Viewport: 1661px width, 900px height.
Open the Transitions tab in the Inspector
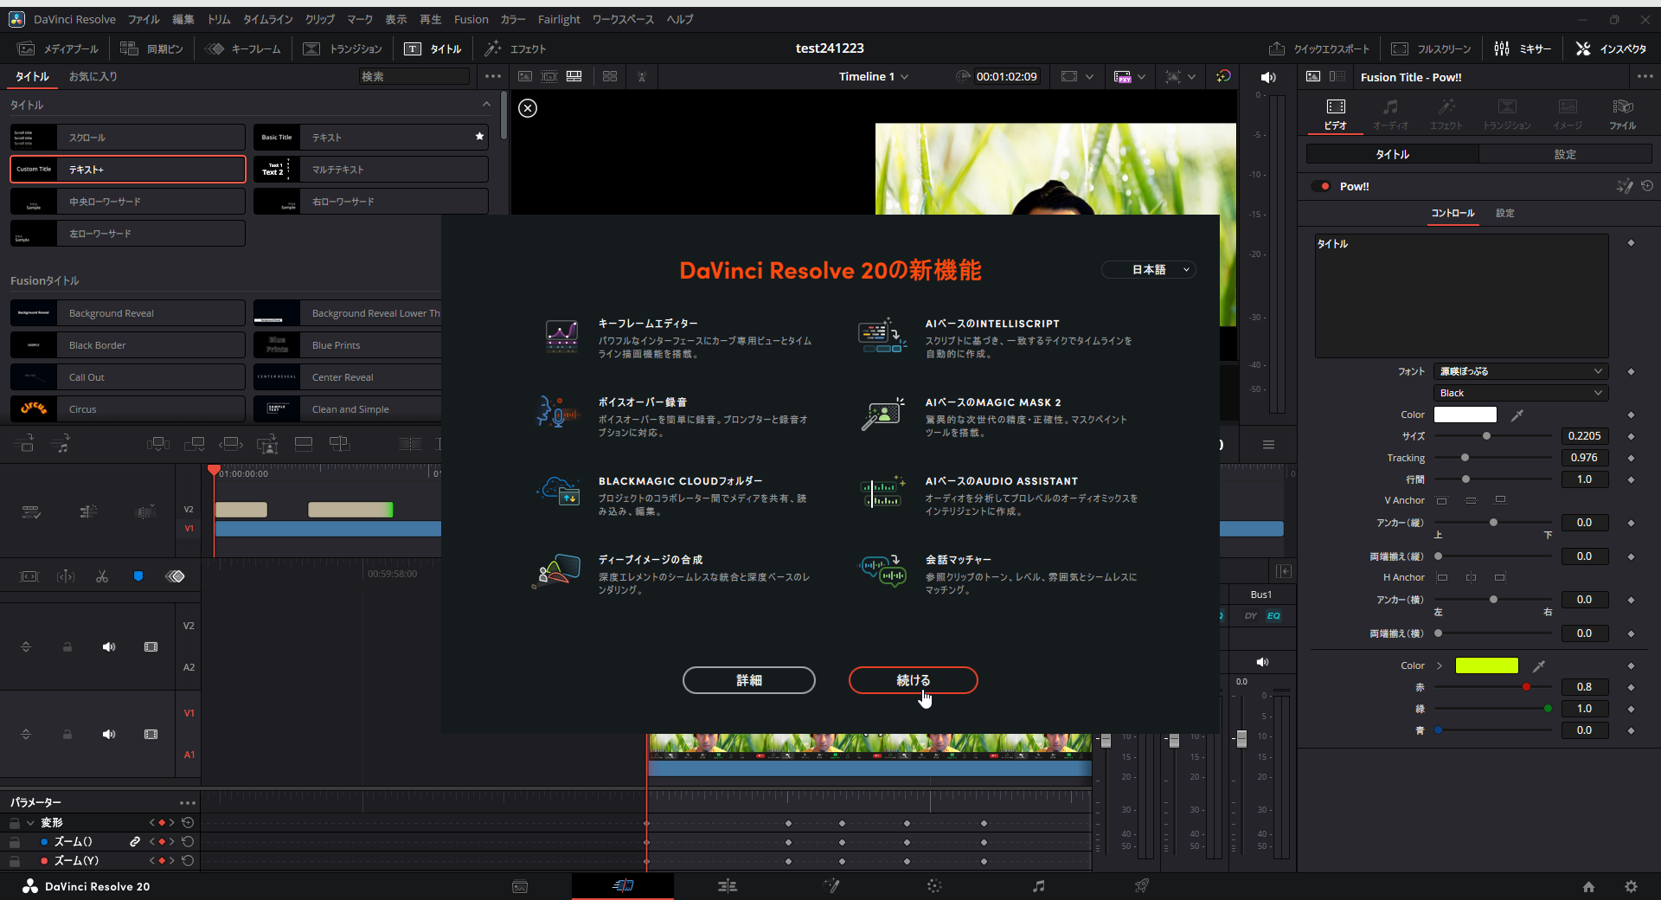(x=1507, y=113)
